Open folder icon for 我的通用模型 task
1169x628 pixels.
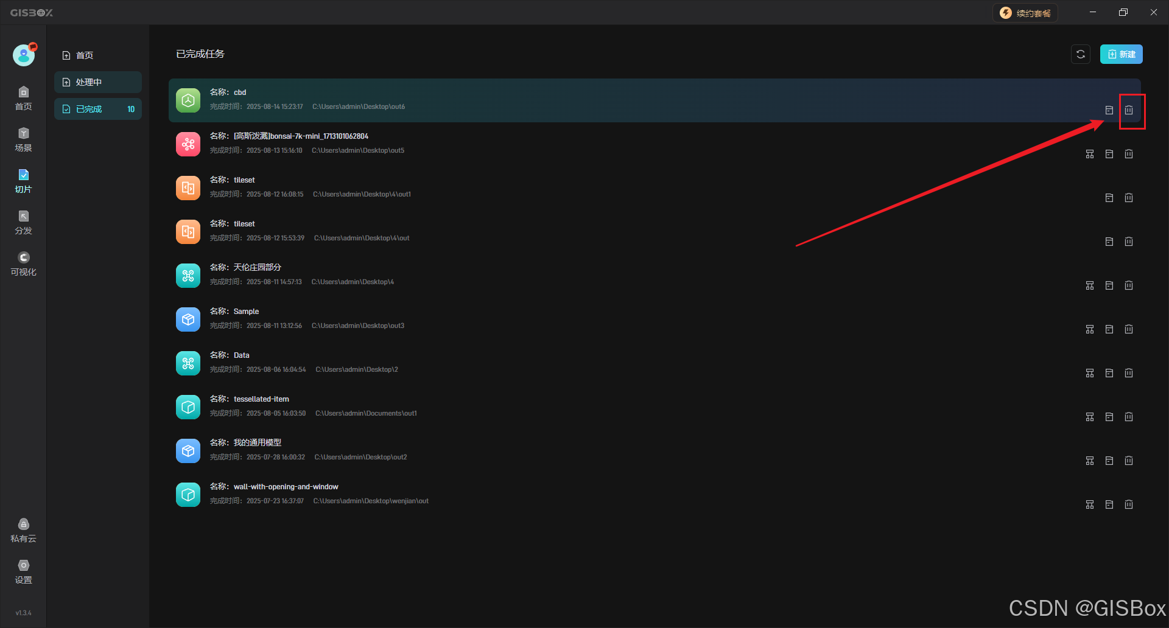1109,461
